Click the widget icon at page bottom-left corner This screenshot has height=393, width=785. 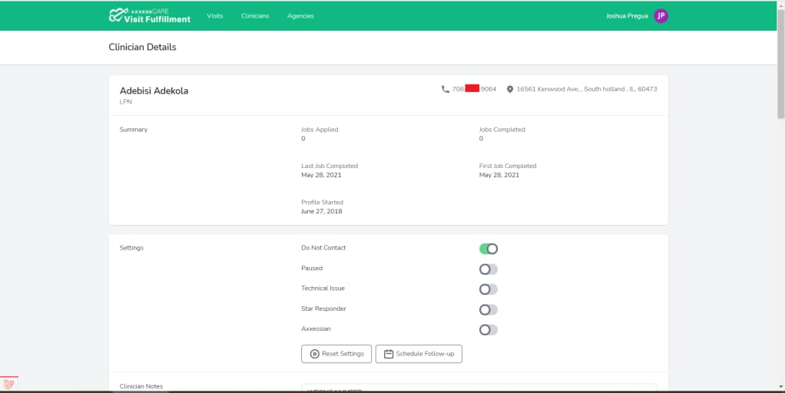(x=8, y=384)
